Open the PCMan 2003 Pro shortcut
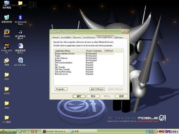Screen dimensions: 179x134 coord(7,48)
